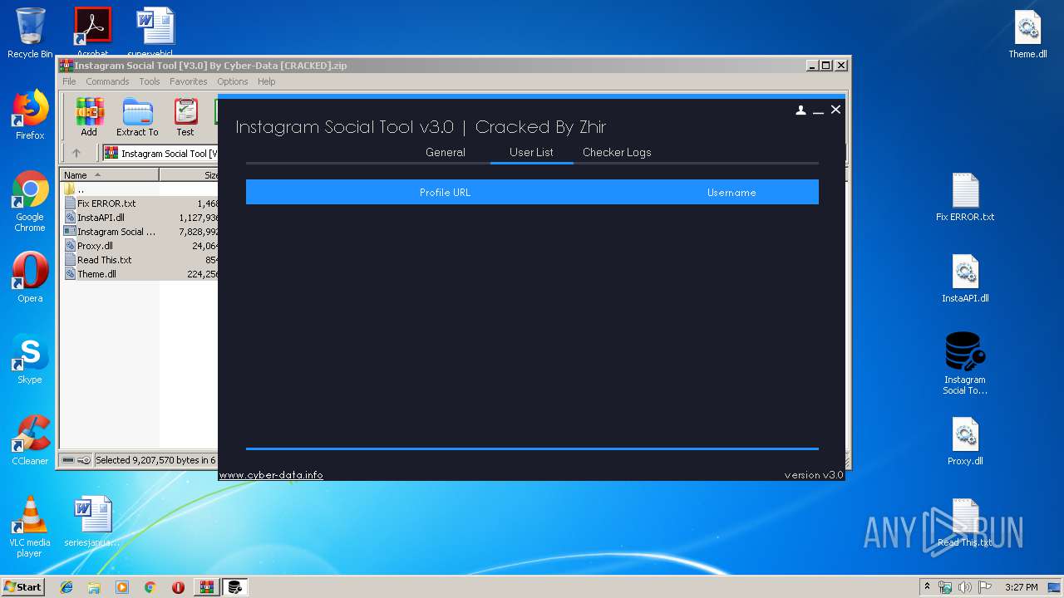Image resolution: width=1064 pixels, height=598 pixels.
Task: Click Instagram Social Tool taskbar button
Action: click(x=235, y=587)
